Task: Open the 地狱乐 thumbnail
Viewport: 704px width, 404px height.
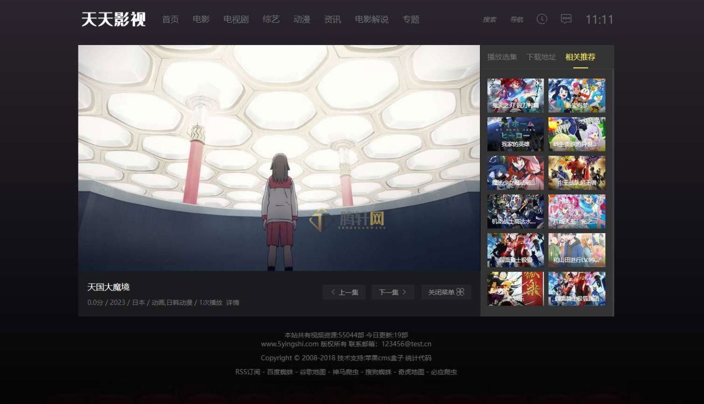Action: 516,289
